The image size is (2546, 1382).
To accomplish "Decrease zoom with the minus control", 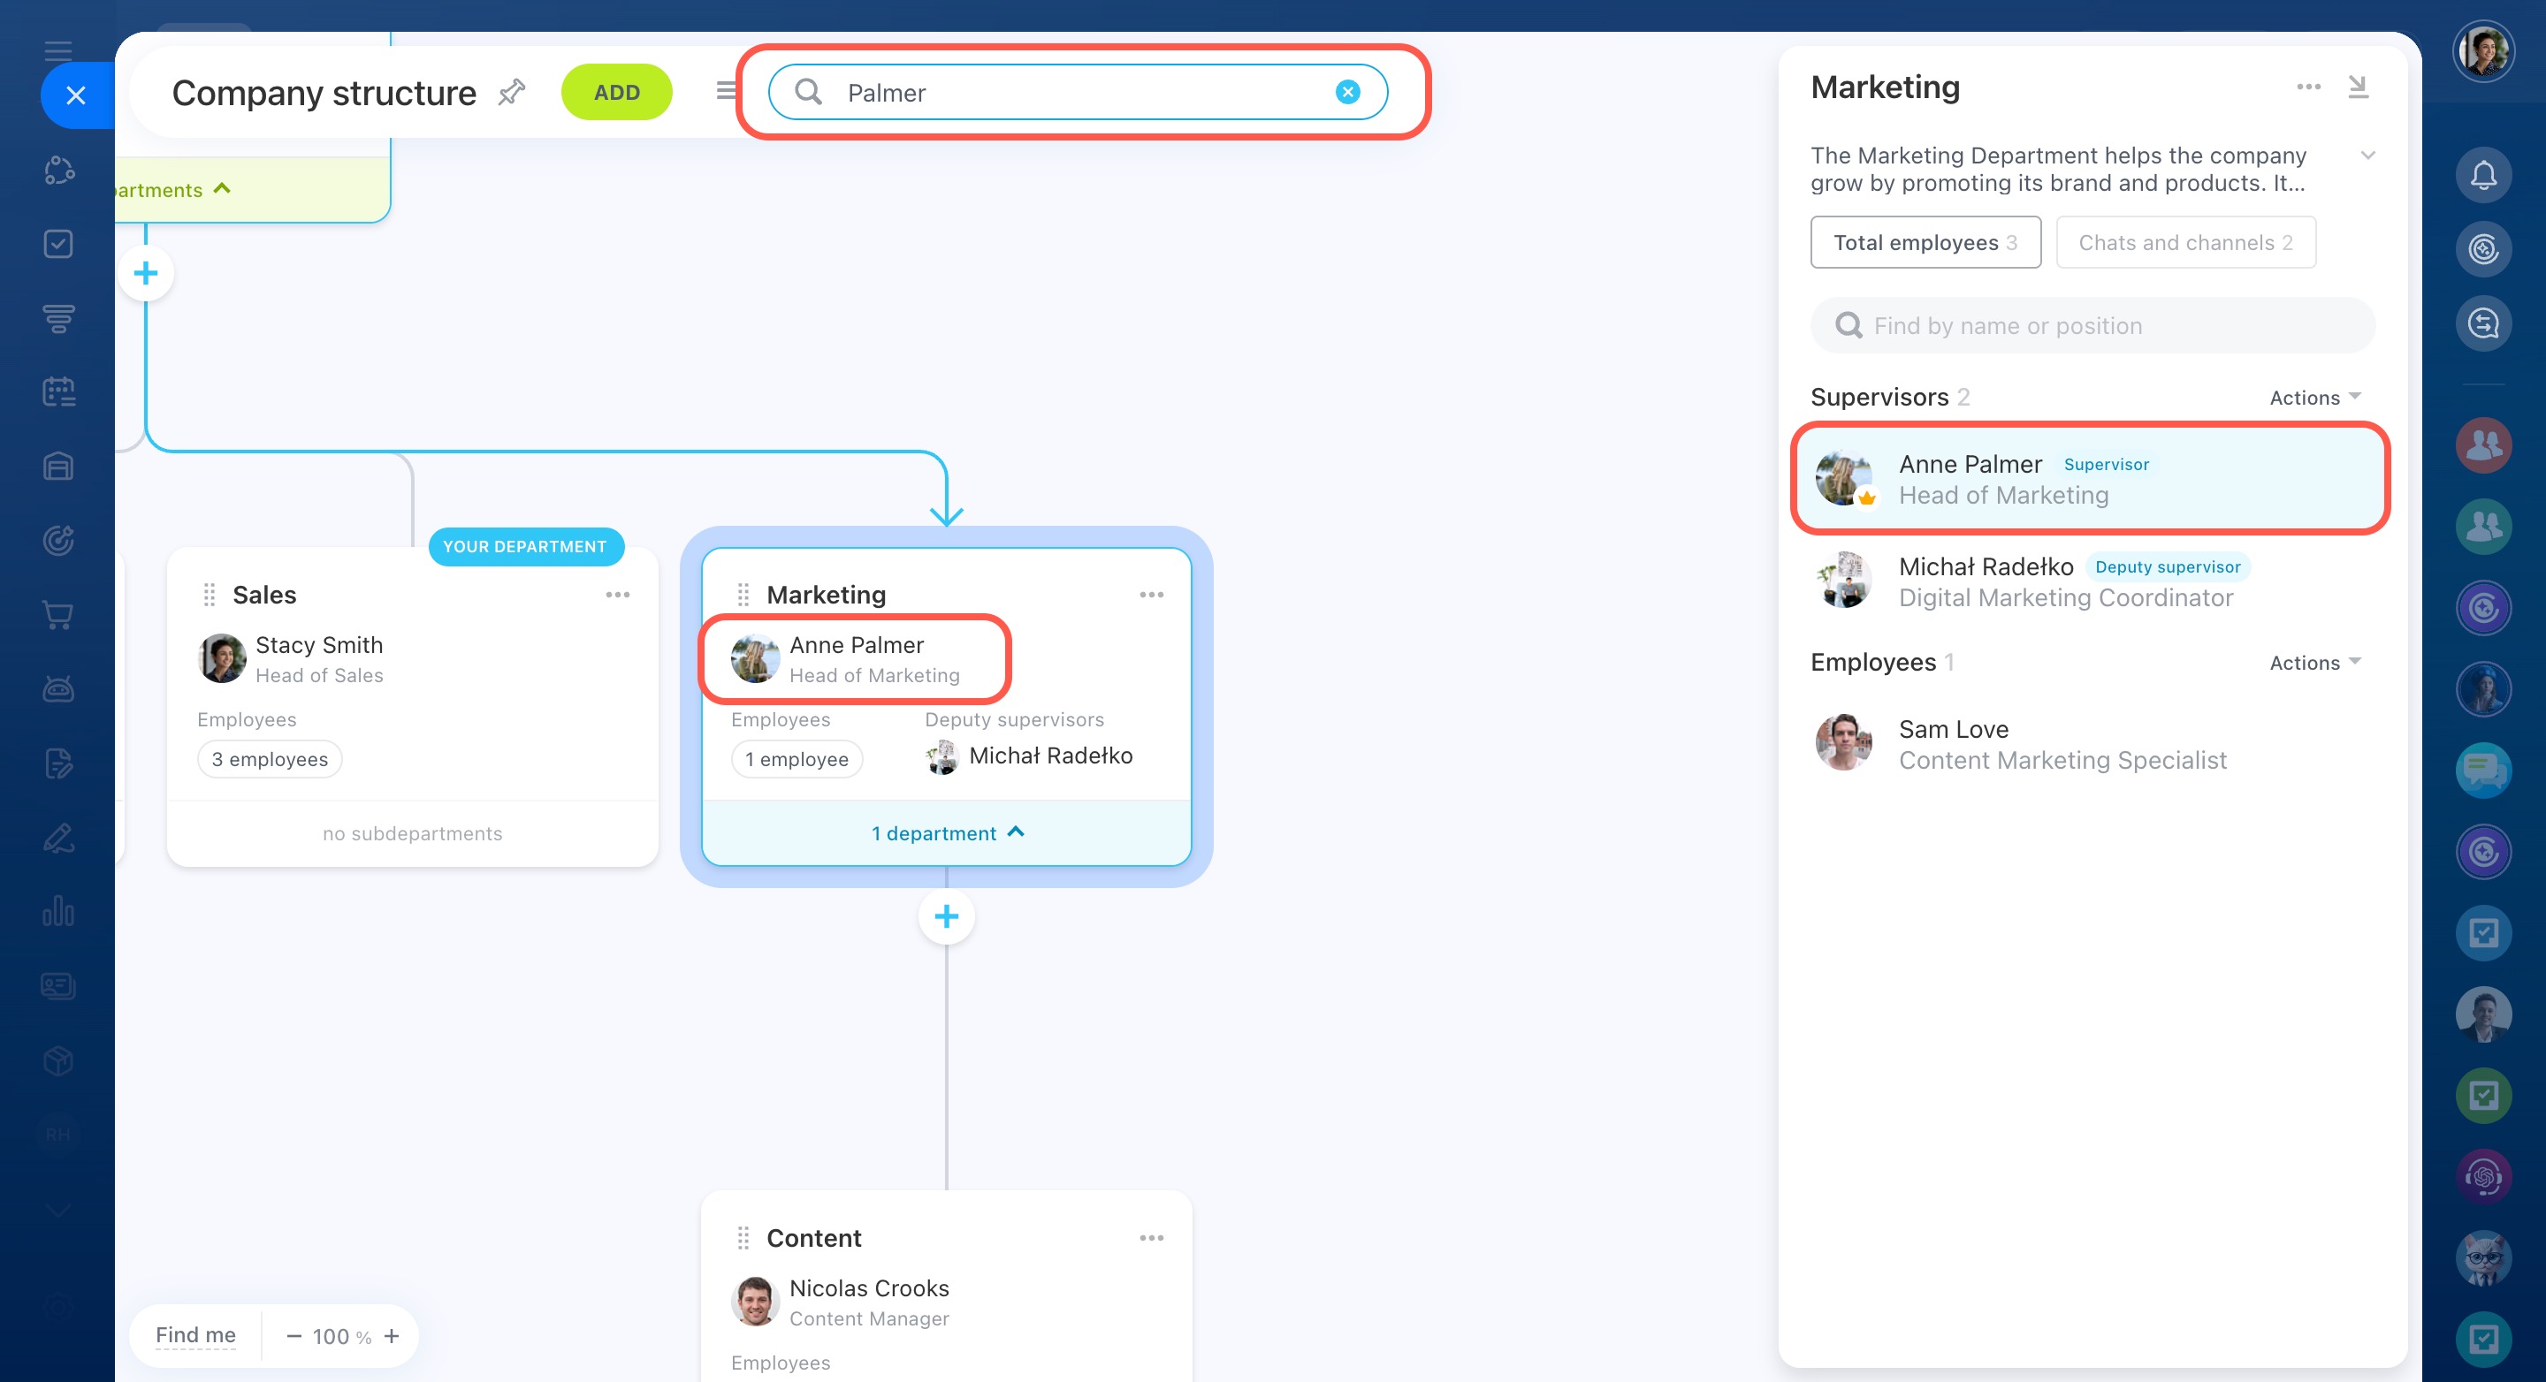I will pyautogui.click(x=293, y=1335).
